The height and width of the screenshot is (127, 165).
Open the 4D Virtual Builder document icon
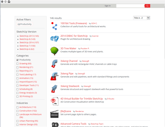(54, 101)
